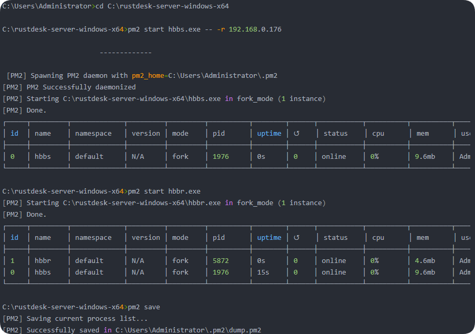The image size is (475, 334).
Task: Click the 'id' header in the first table
Action: click(15, 134)
